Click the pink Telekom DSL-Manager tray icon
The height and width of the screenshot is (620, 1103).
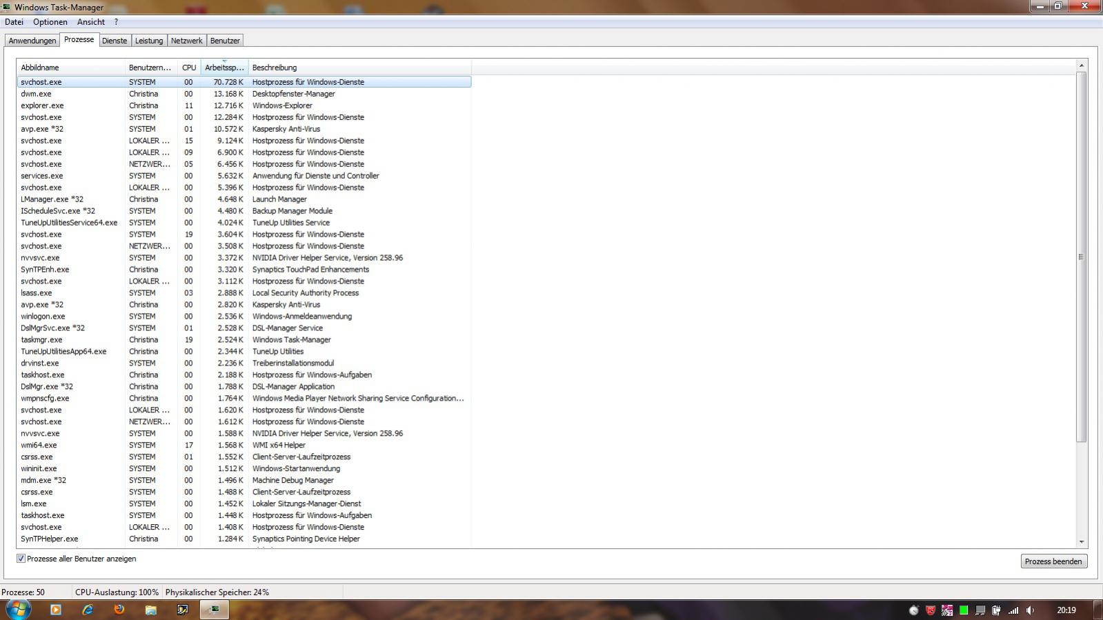click(947, 610)
